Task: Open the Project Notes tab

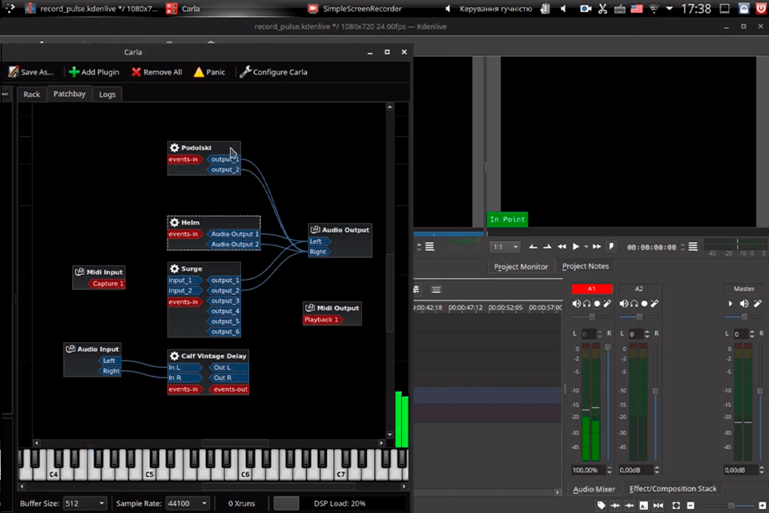Action: pos(585,266)
